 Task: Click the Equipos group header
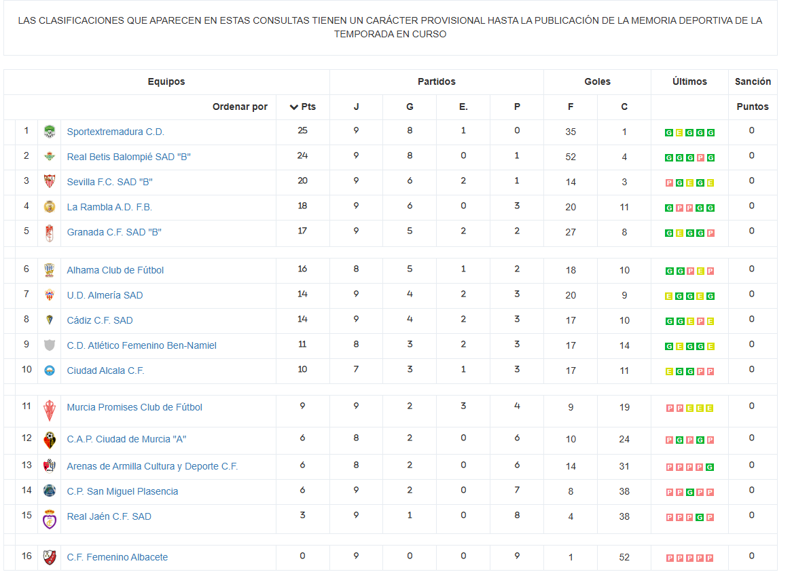point(166,81)
